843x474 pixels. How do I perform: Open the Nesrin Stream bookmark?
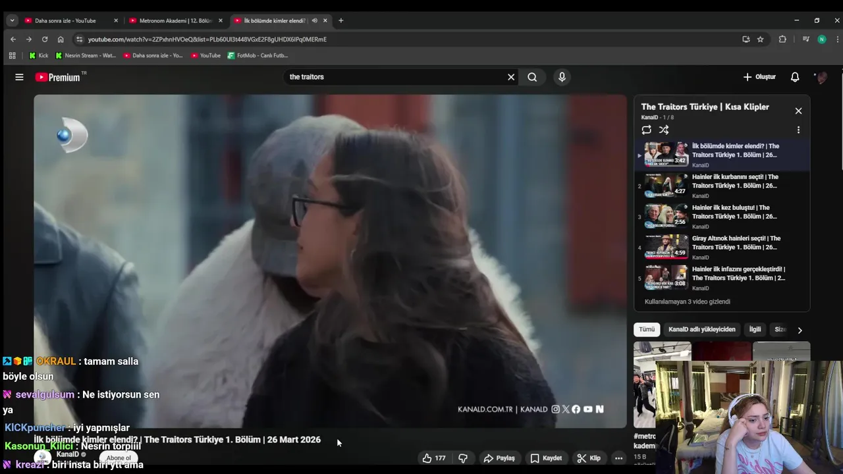point(85,56)
